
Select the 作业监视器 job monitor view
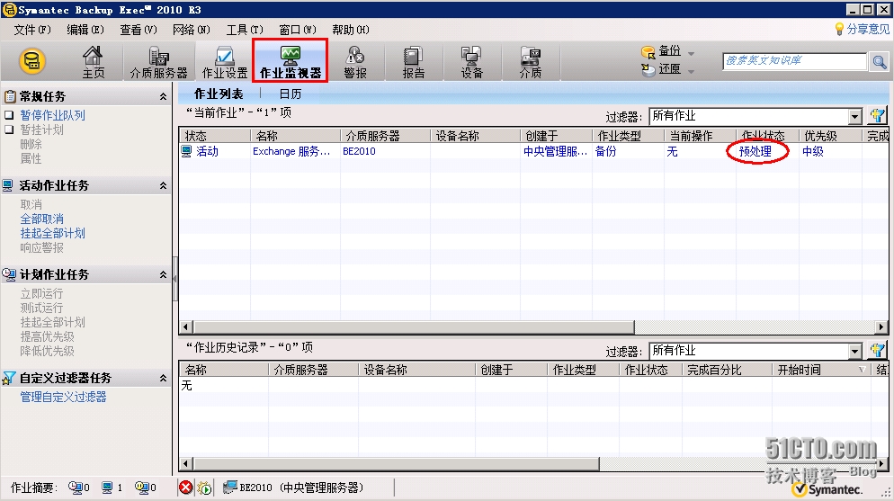291,61
